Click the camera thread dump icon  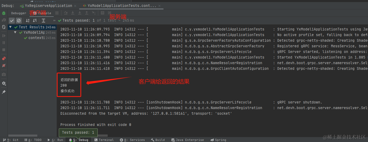tap(4, 75)
